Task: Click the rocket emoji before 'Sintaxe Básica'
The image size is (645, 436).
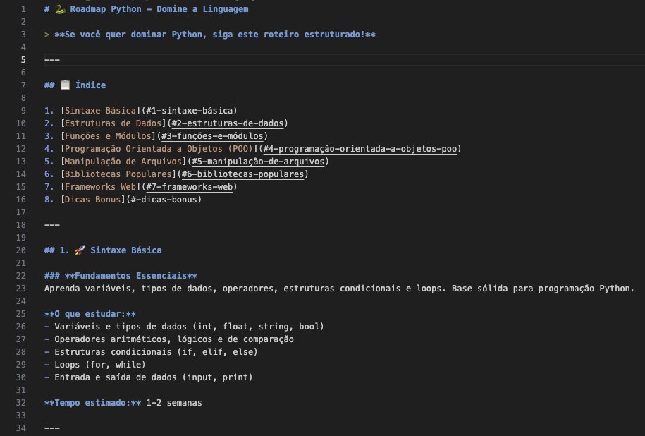Action: [80, 250]
